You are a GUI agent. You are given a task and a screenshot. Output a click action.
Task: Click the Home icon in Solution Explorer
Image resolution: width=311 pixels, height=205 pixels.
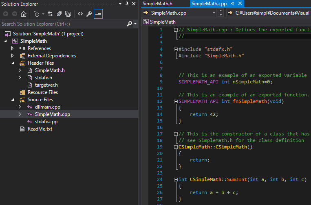click(x=24, y=14)
